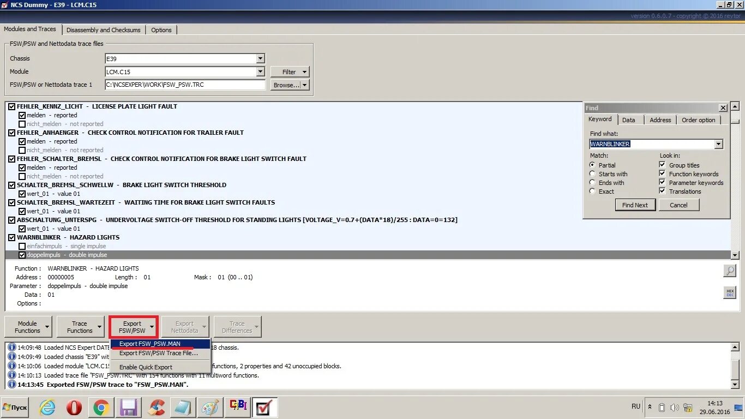
Task: Toggle WARNBLINKER hazard lights checkbox
Action: (x=12, y=237)
